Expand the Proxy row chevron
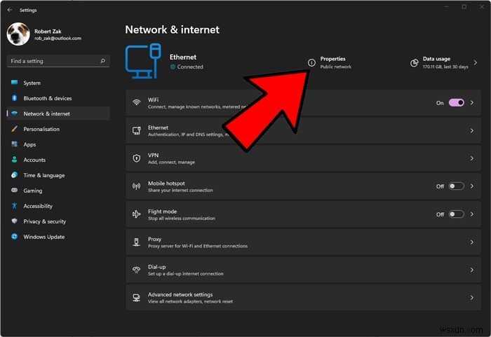This screenshot has width=491, height=337. coord(472,242)
